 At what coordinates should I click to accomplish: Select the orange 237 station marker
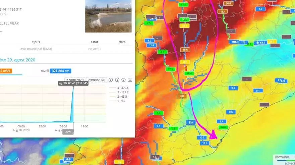[182, 96]
